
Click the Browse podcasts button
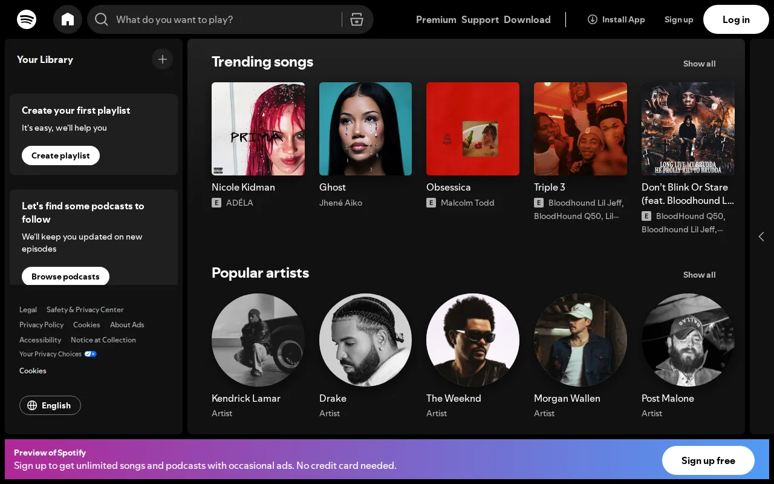65,276
